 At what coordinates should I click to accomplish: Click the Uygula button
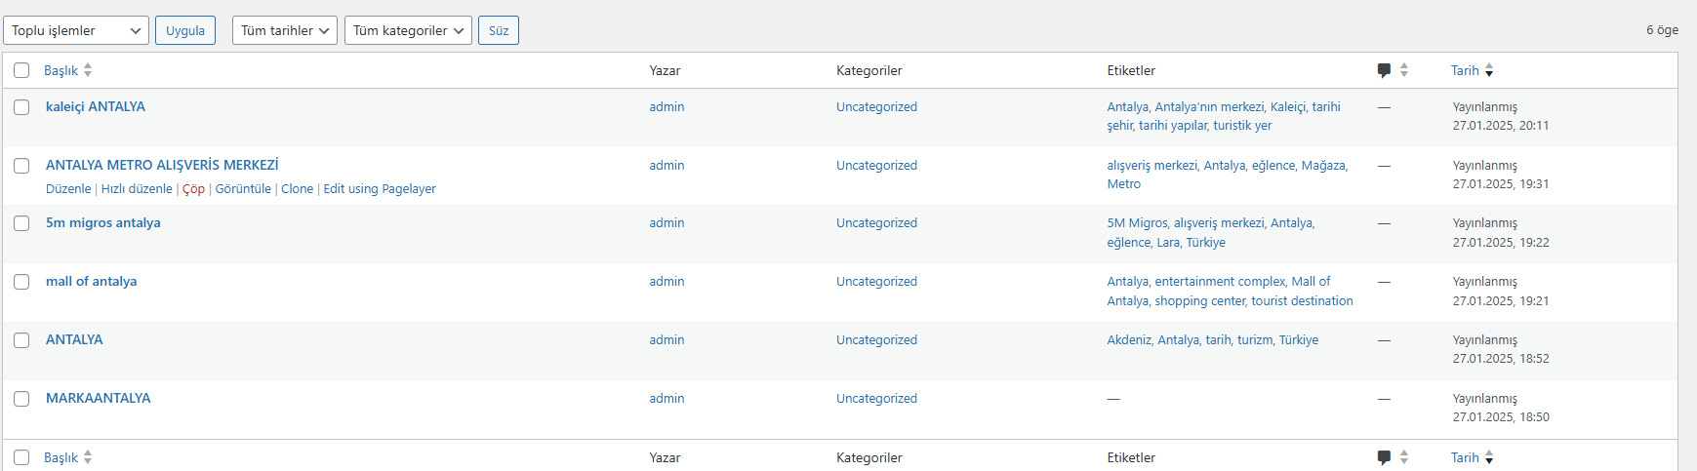[185, 30]
